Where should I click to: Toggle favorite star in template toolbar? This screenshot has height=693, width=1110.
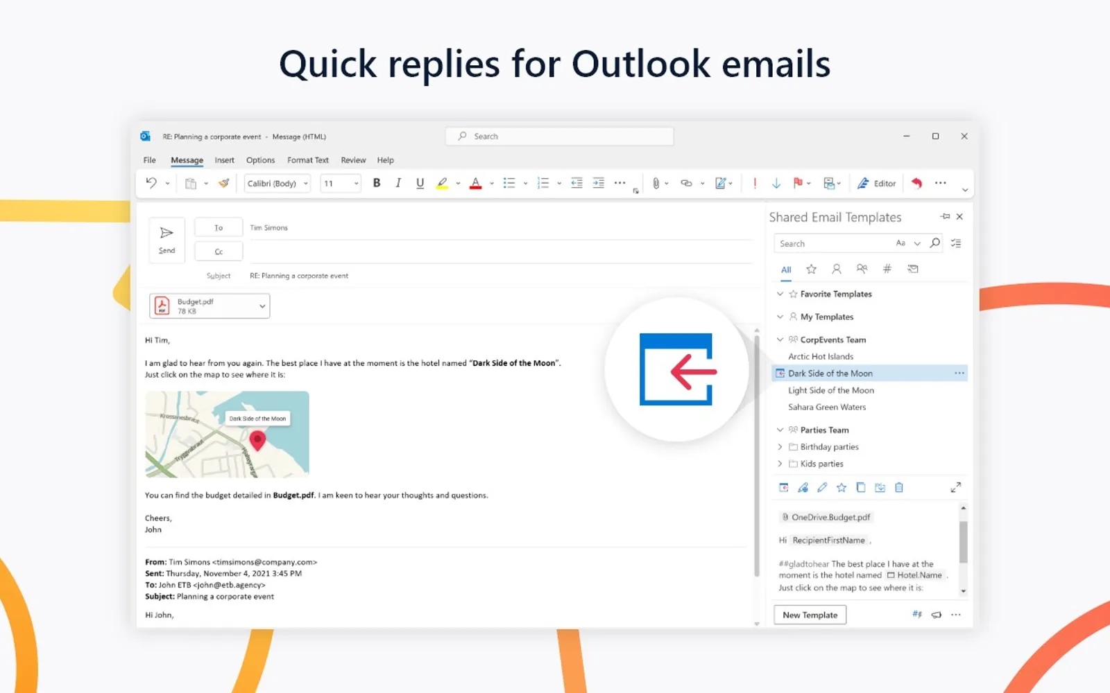point(842,488)
